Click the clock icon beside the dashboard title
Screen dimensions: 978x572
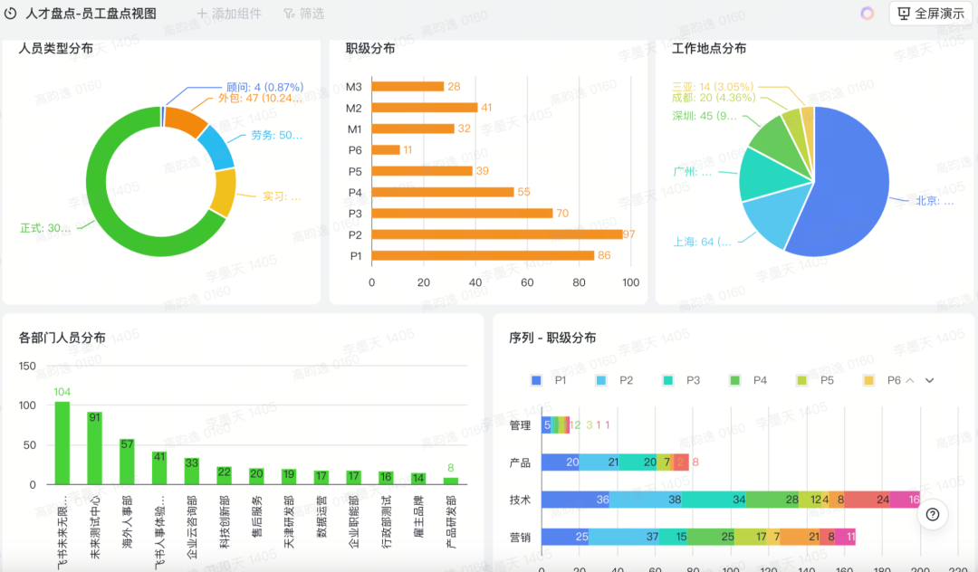pos(10,13)
